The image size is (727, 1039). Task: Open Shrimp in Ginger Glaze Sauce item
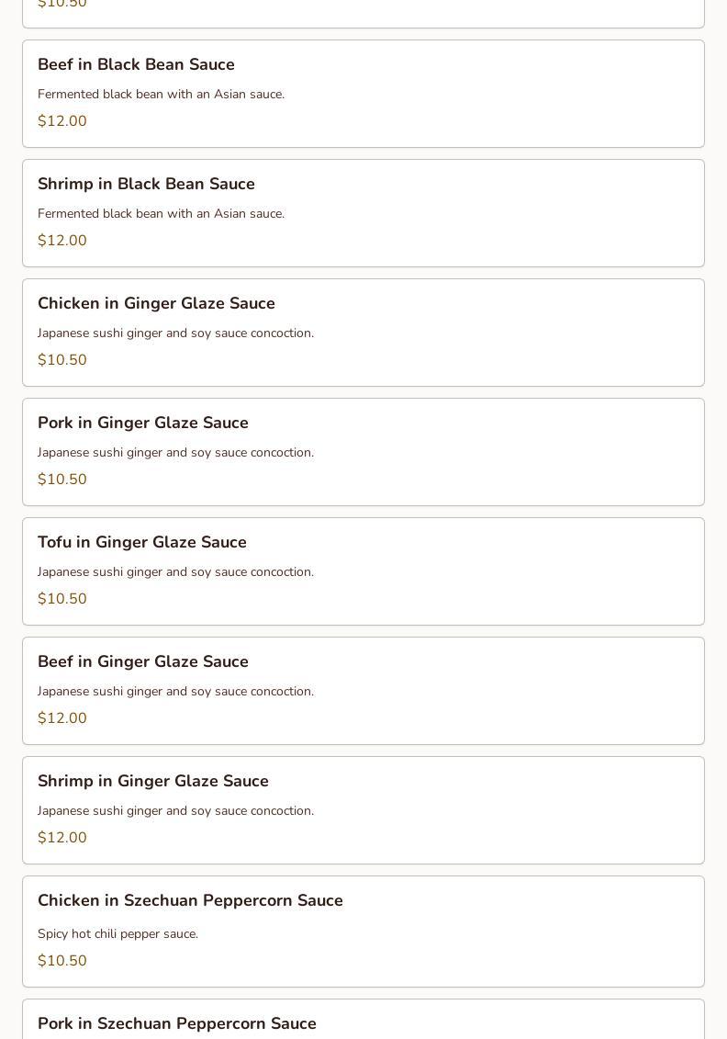153,781
